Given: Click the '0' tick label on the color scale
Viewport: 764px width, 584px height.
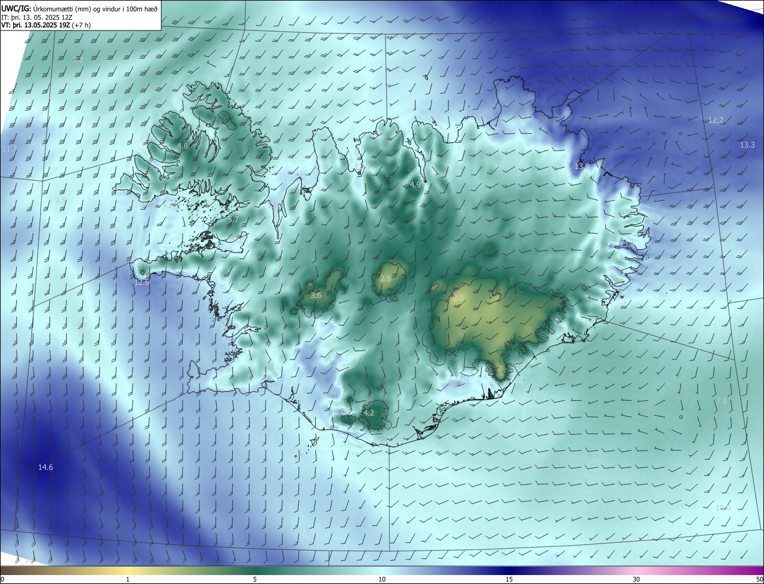Looking at the screenshot, I should 2,579.
